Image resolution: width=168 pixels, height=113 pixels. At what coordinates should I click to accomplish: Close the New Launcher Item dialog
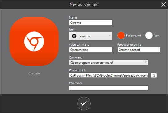163,5
